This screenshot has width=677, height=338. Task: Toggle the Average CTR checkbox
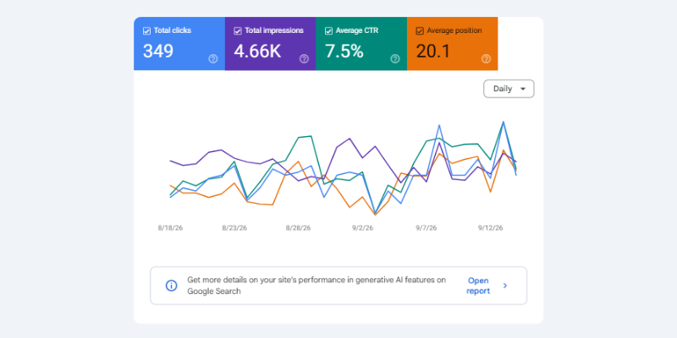(x=328, y=31)
